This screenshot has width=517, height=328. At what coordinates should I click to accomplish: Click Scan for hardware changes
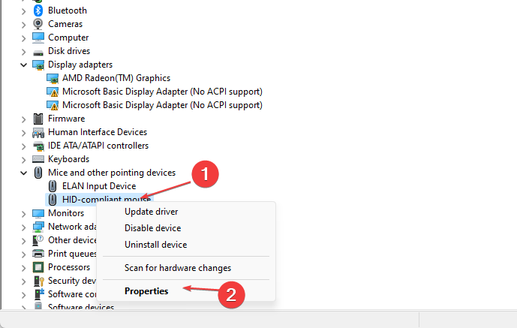coord(177,268)
